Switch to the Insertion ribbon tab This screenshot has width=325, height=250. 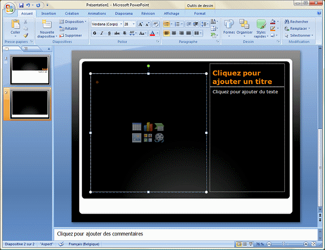coord(48,13)
